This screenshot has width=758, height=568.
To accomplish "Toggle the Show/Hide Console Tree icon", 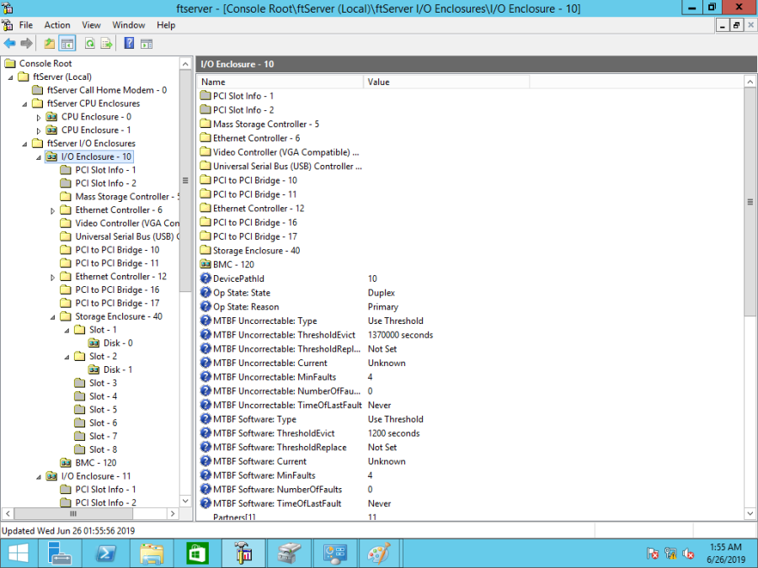I will (x=67, y=44).
